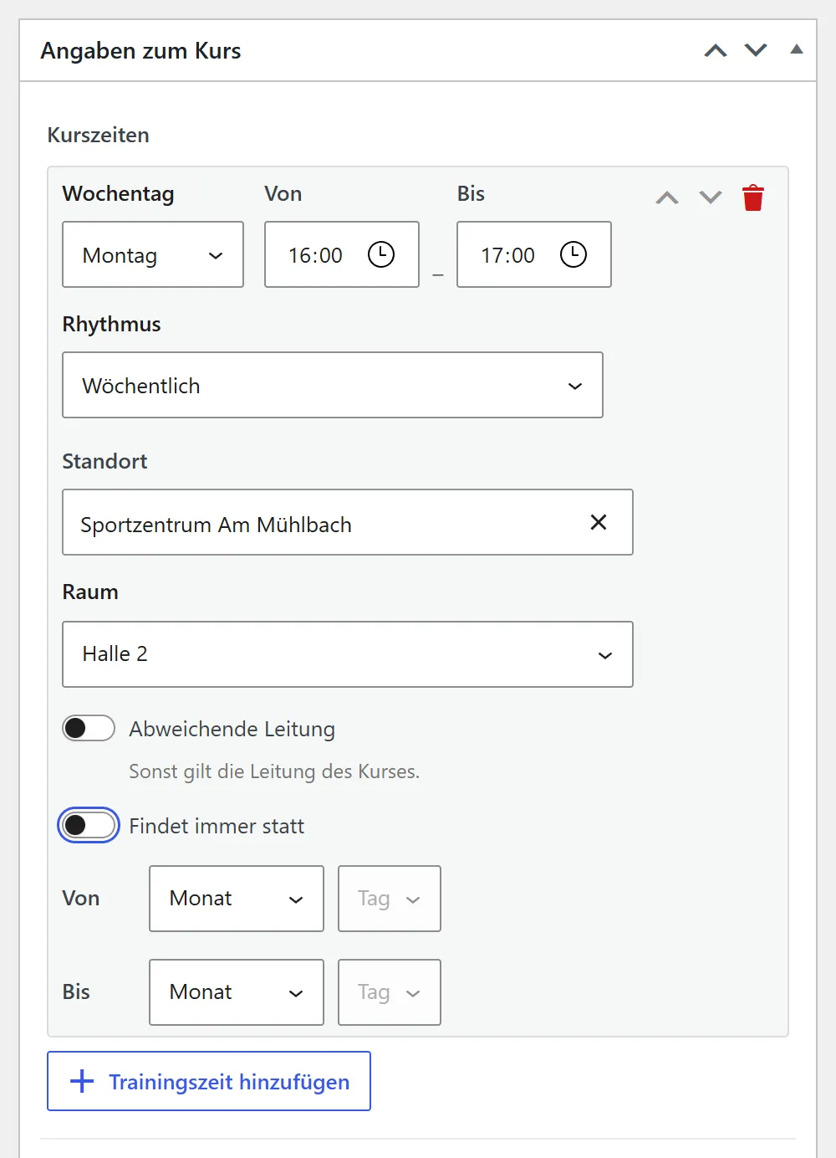Click the Abweichende Leitung label text
The height and width of the screenshot is (1158, 836).
click(x=232, y=729)
